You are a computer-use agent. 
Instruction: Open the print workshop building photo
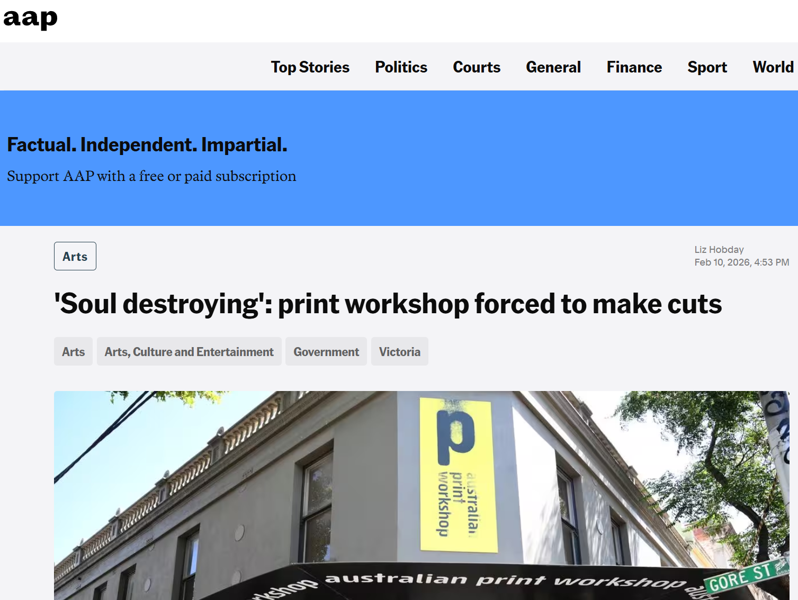point(422,495)
